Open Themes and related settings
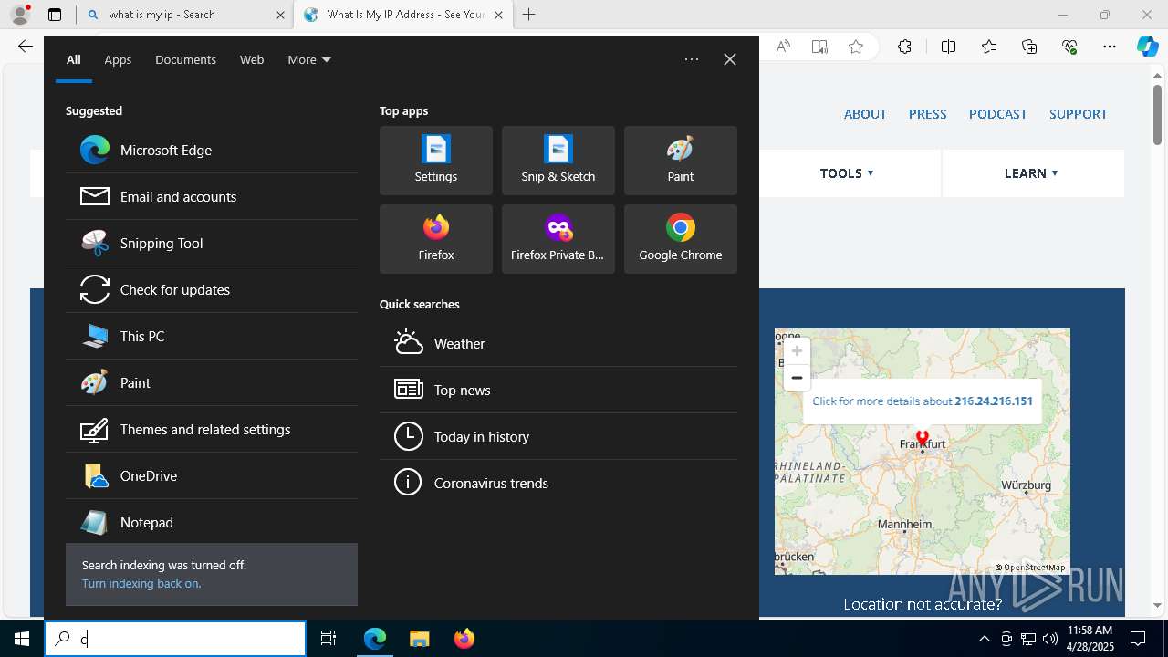Screen dimensions: 1168x657 pyautogui.click(x=212, y=429)
